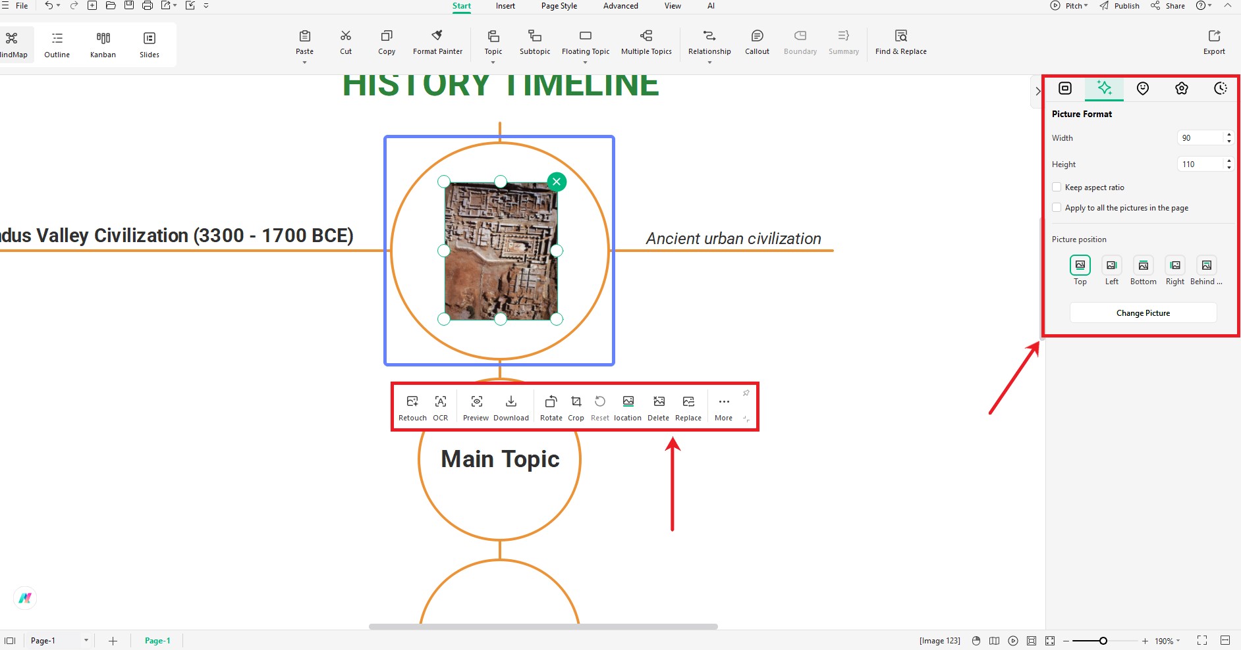Open Find & Replace
The height and width of the screenshot is (650, 1241).
coord(900,42)
